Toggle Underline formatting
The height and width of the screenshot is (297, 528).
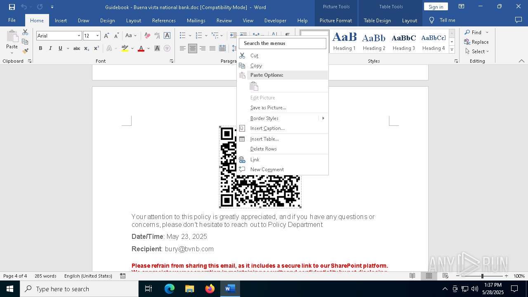(60, 48)
